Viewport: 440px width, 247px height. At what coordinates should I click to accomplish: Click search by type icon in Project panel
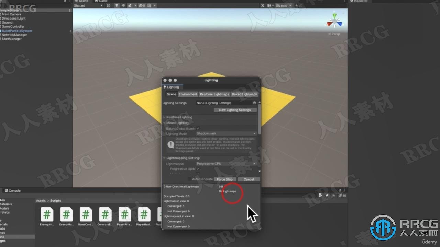(320, 195)
